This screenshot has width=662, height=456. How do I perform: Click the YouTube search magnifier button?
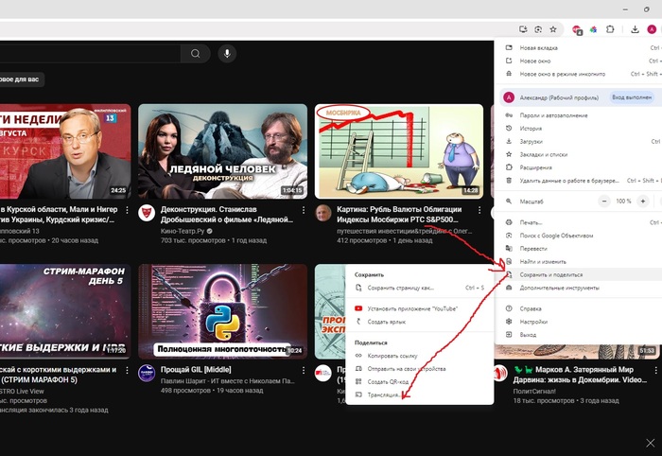point(195,54)
